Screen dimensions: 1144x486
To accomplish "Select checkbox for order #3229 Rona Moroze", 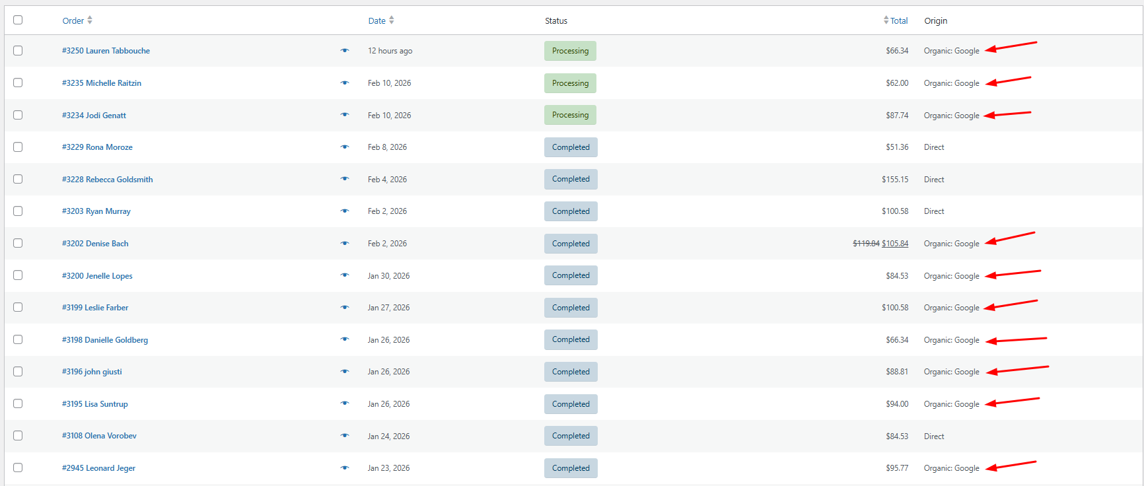I will 18,147.
